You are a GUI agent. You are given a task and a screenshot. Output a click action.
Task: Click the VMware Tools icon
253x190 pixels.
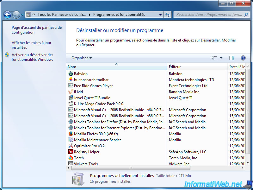71,163
